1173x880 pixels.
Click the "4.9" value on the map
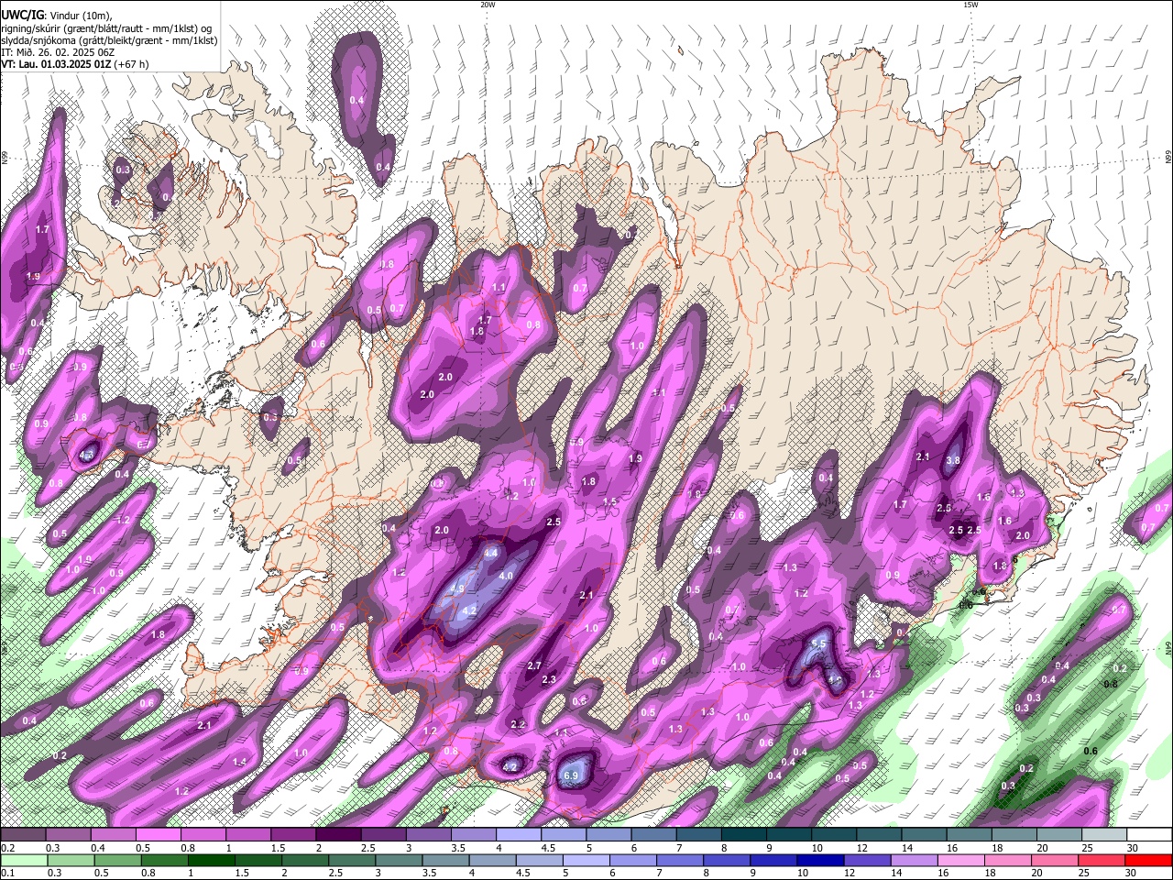point(458,589)
